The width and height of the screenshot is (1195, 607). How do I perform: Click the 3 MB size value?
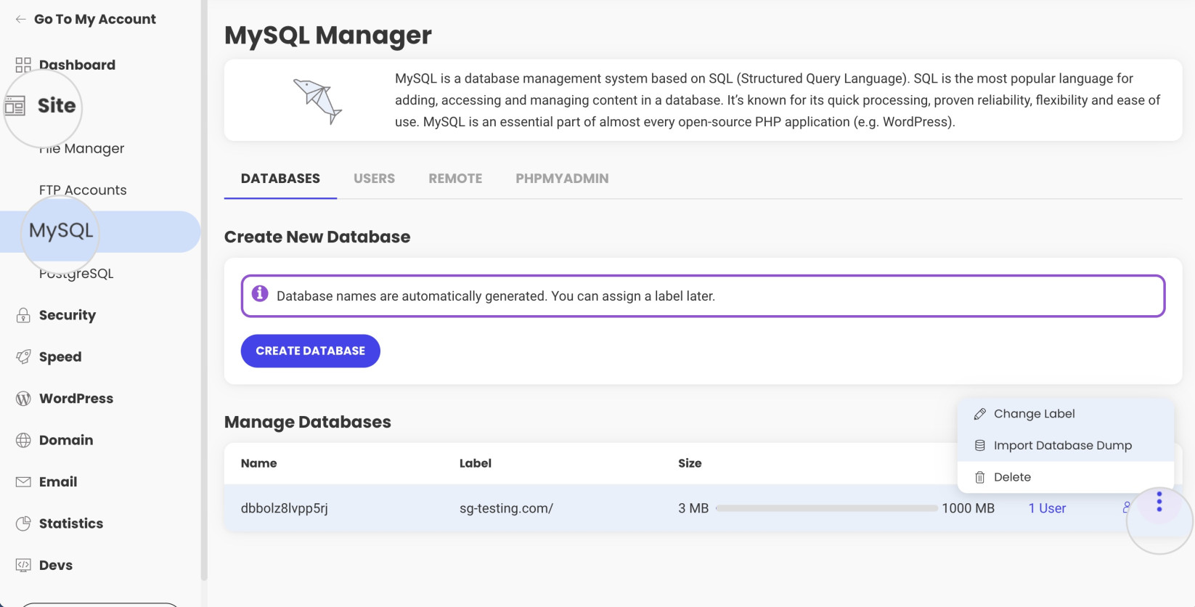click(693, 508)
